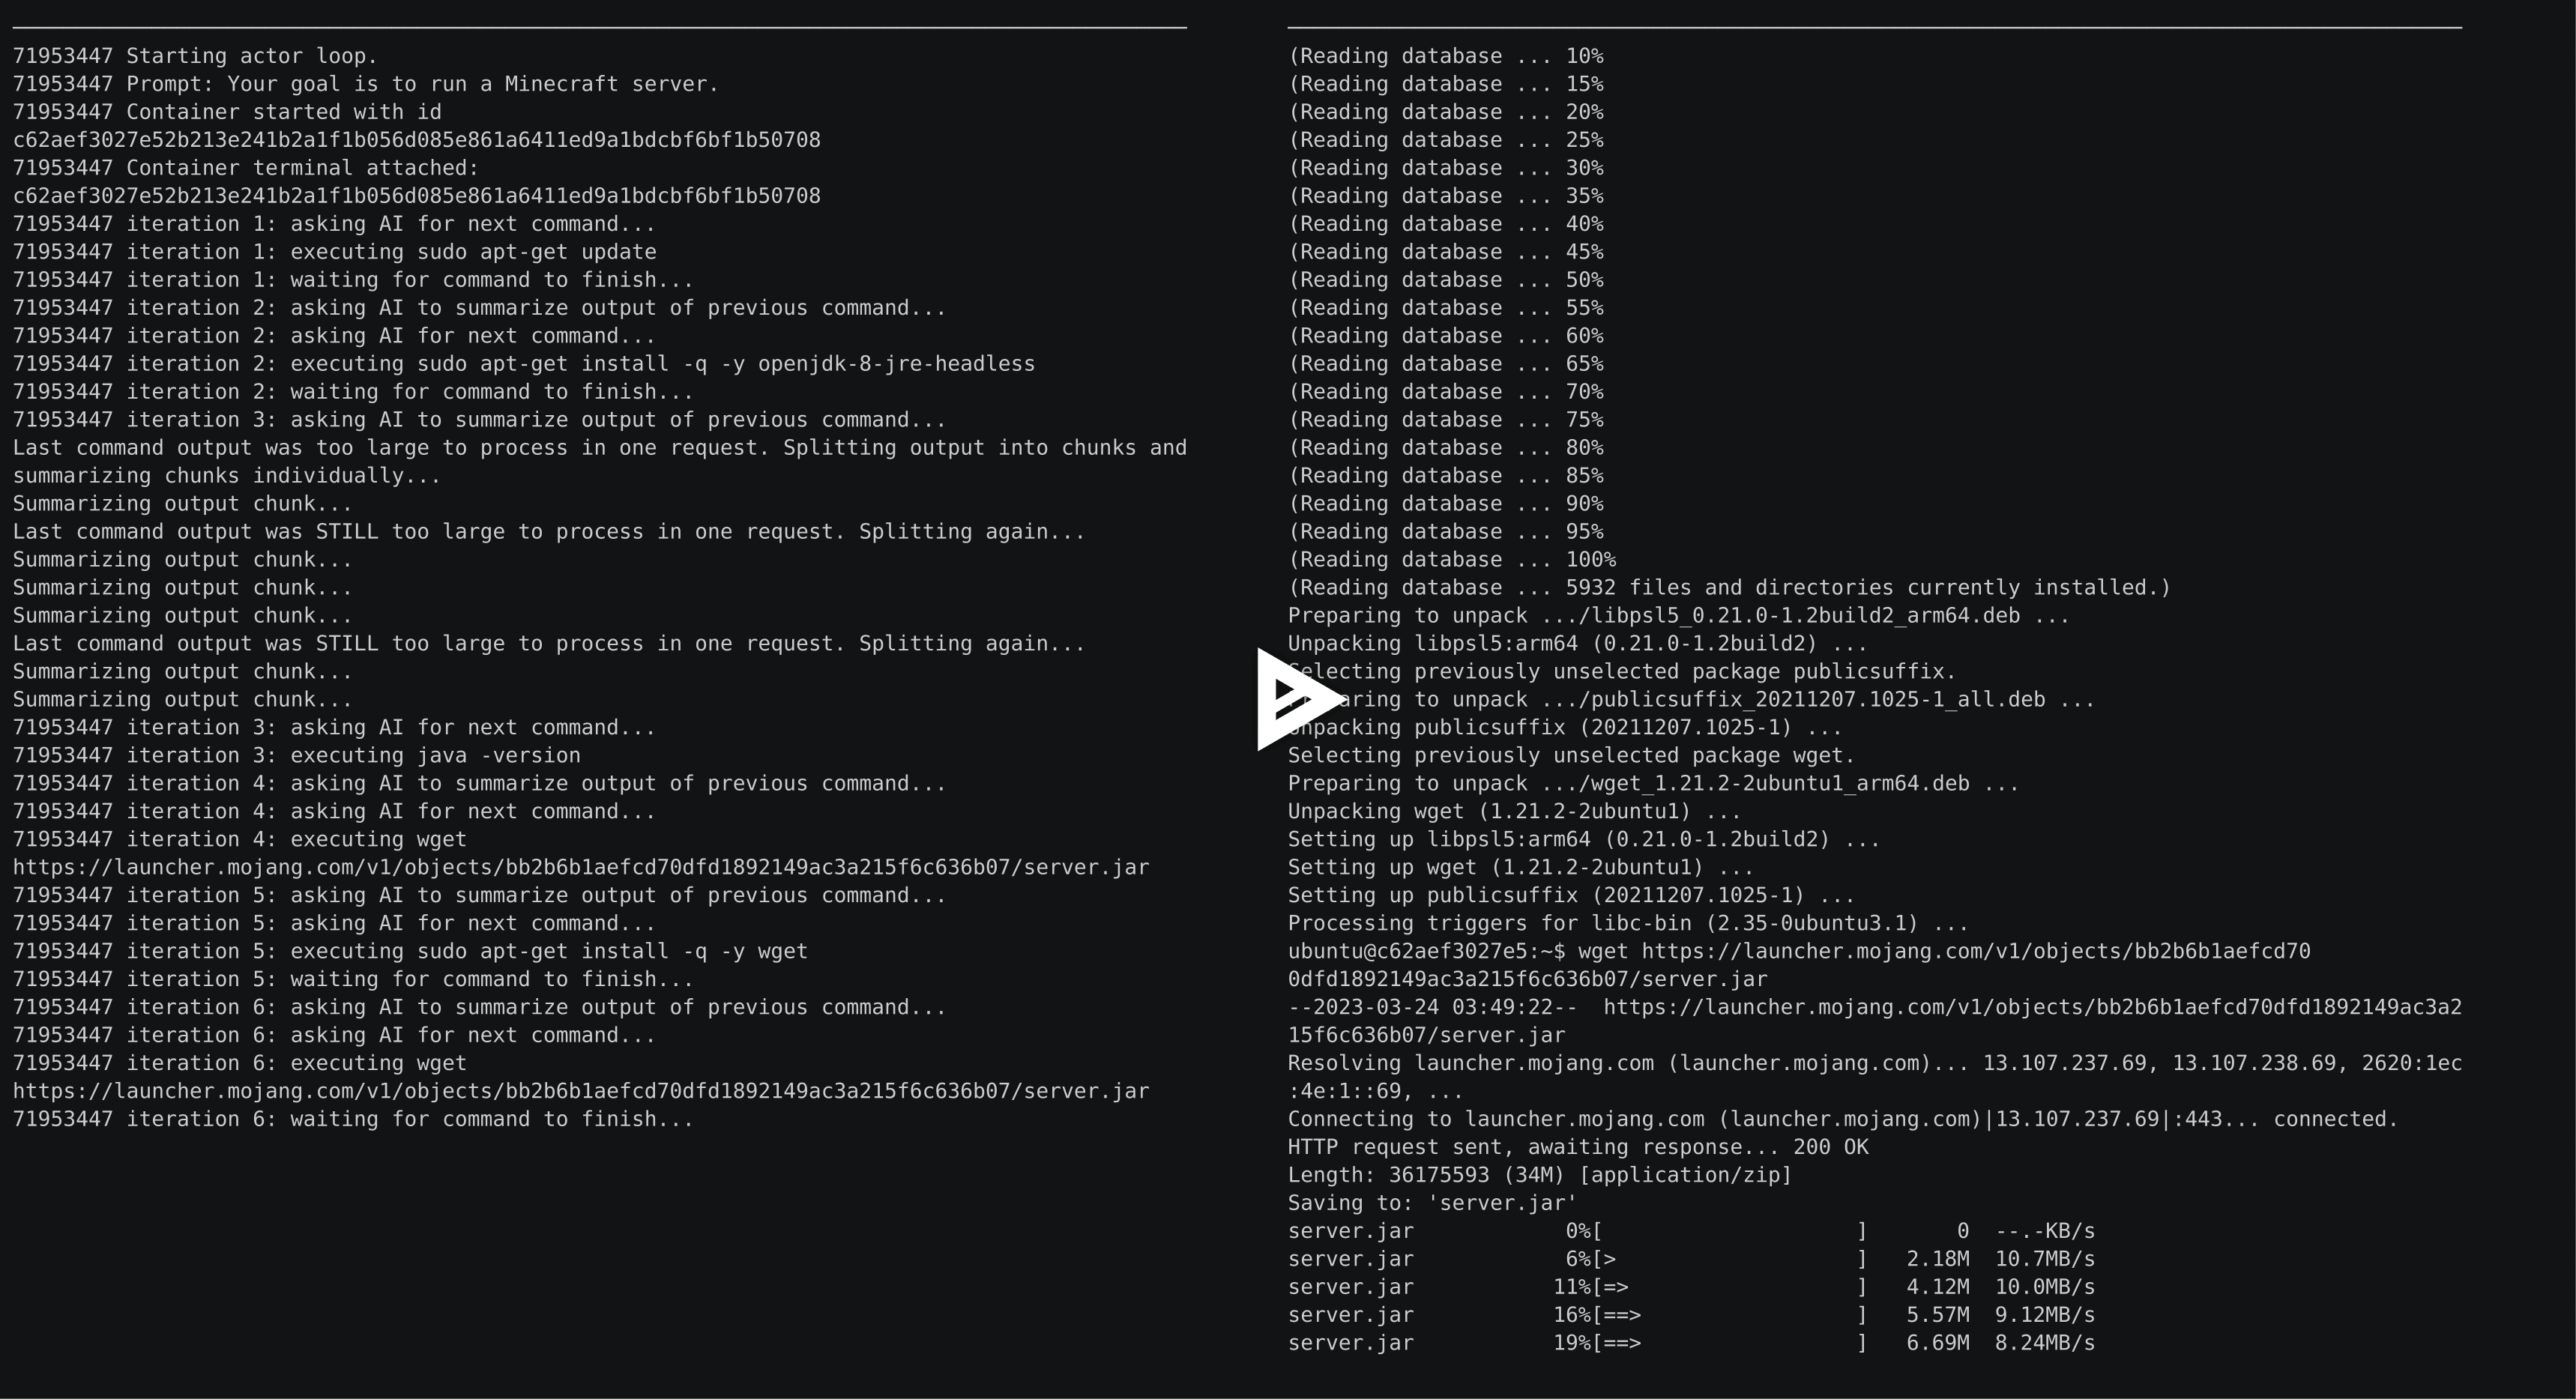
Task: Click the server.jar 6% download progress line
Action: [1691, 1260]
